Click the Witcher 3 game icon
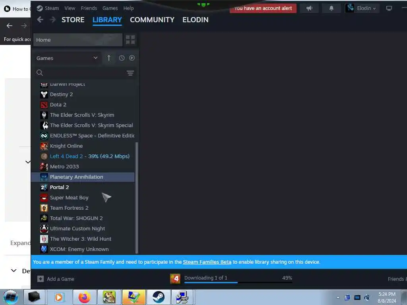Screen dimensions: 407x305 tap(44, 239)
